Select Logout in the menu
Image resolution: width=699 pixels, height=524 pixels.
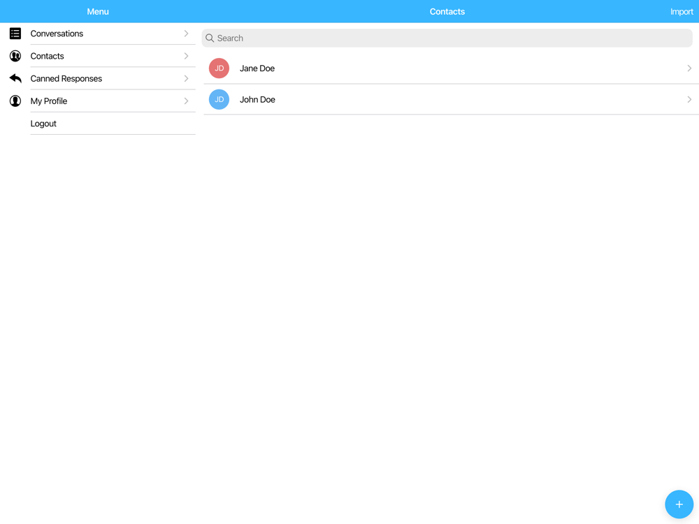(x=43, y=124)
